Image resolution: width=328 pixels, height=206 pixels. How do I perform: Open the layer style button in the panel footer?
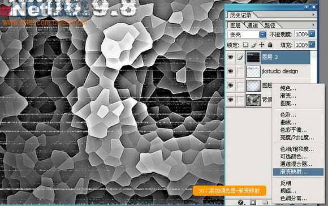point(240,202)
